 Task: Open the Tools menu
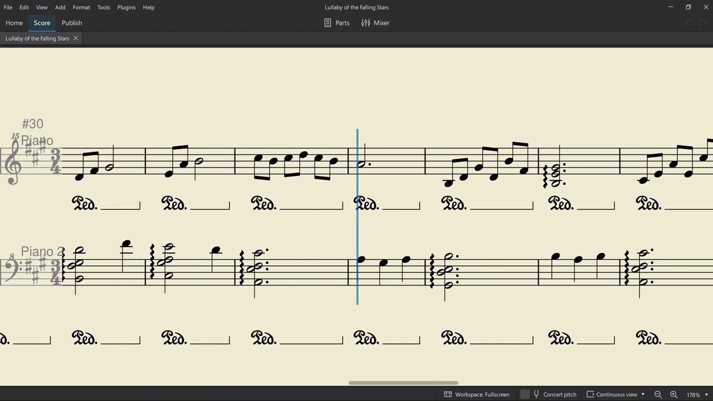pos(104,7)
